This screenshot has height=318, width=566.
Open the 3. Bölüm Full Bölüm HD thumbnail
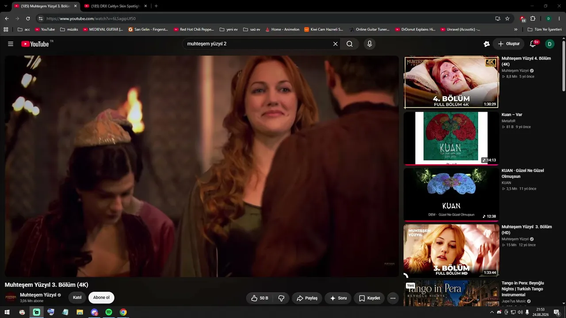[451, 250]
